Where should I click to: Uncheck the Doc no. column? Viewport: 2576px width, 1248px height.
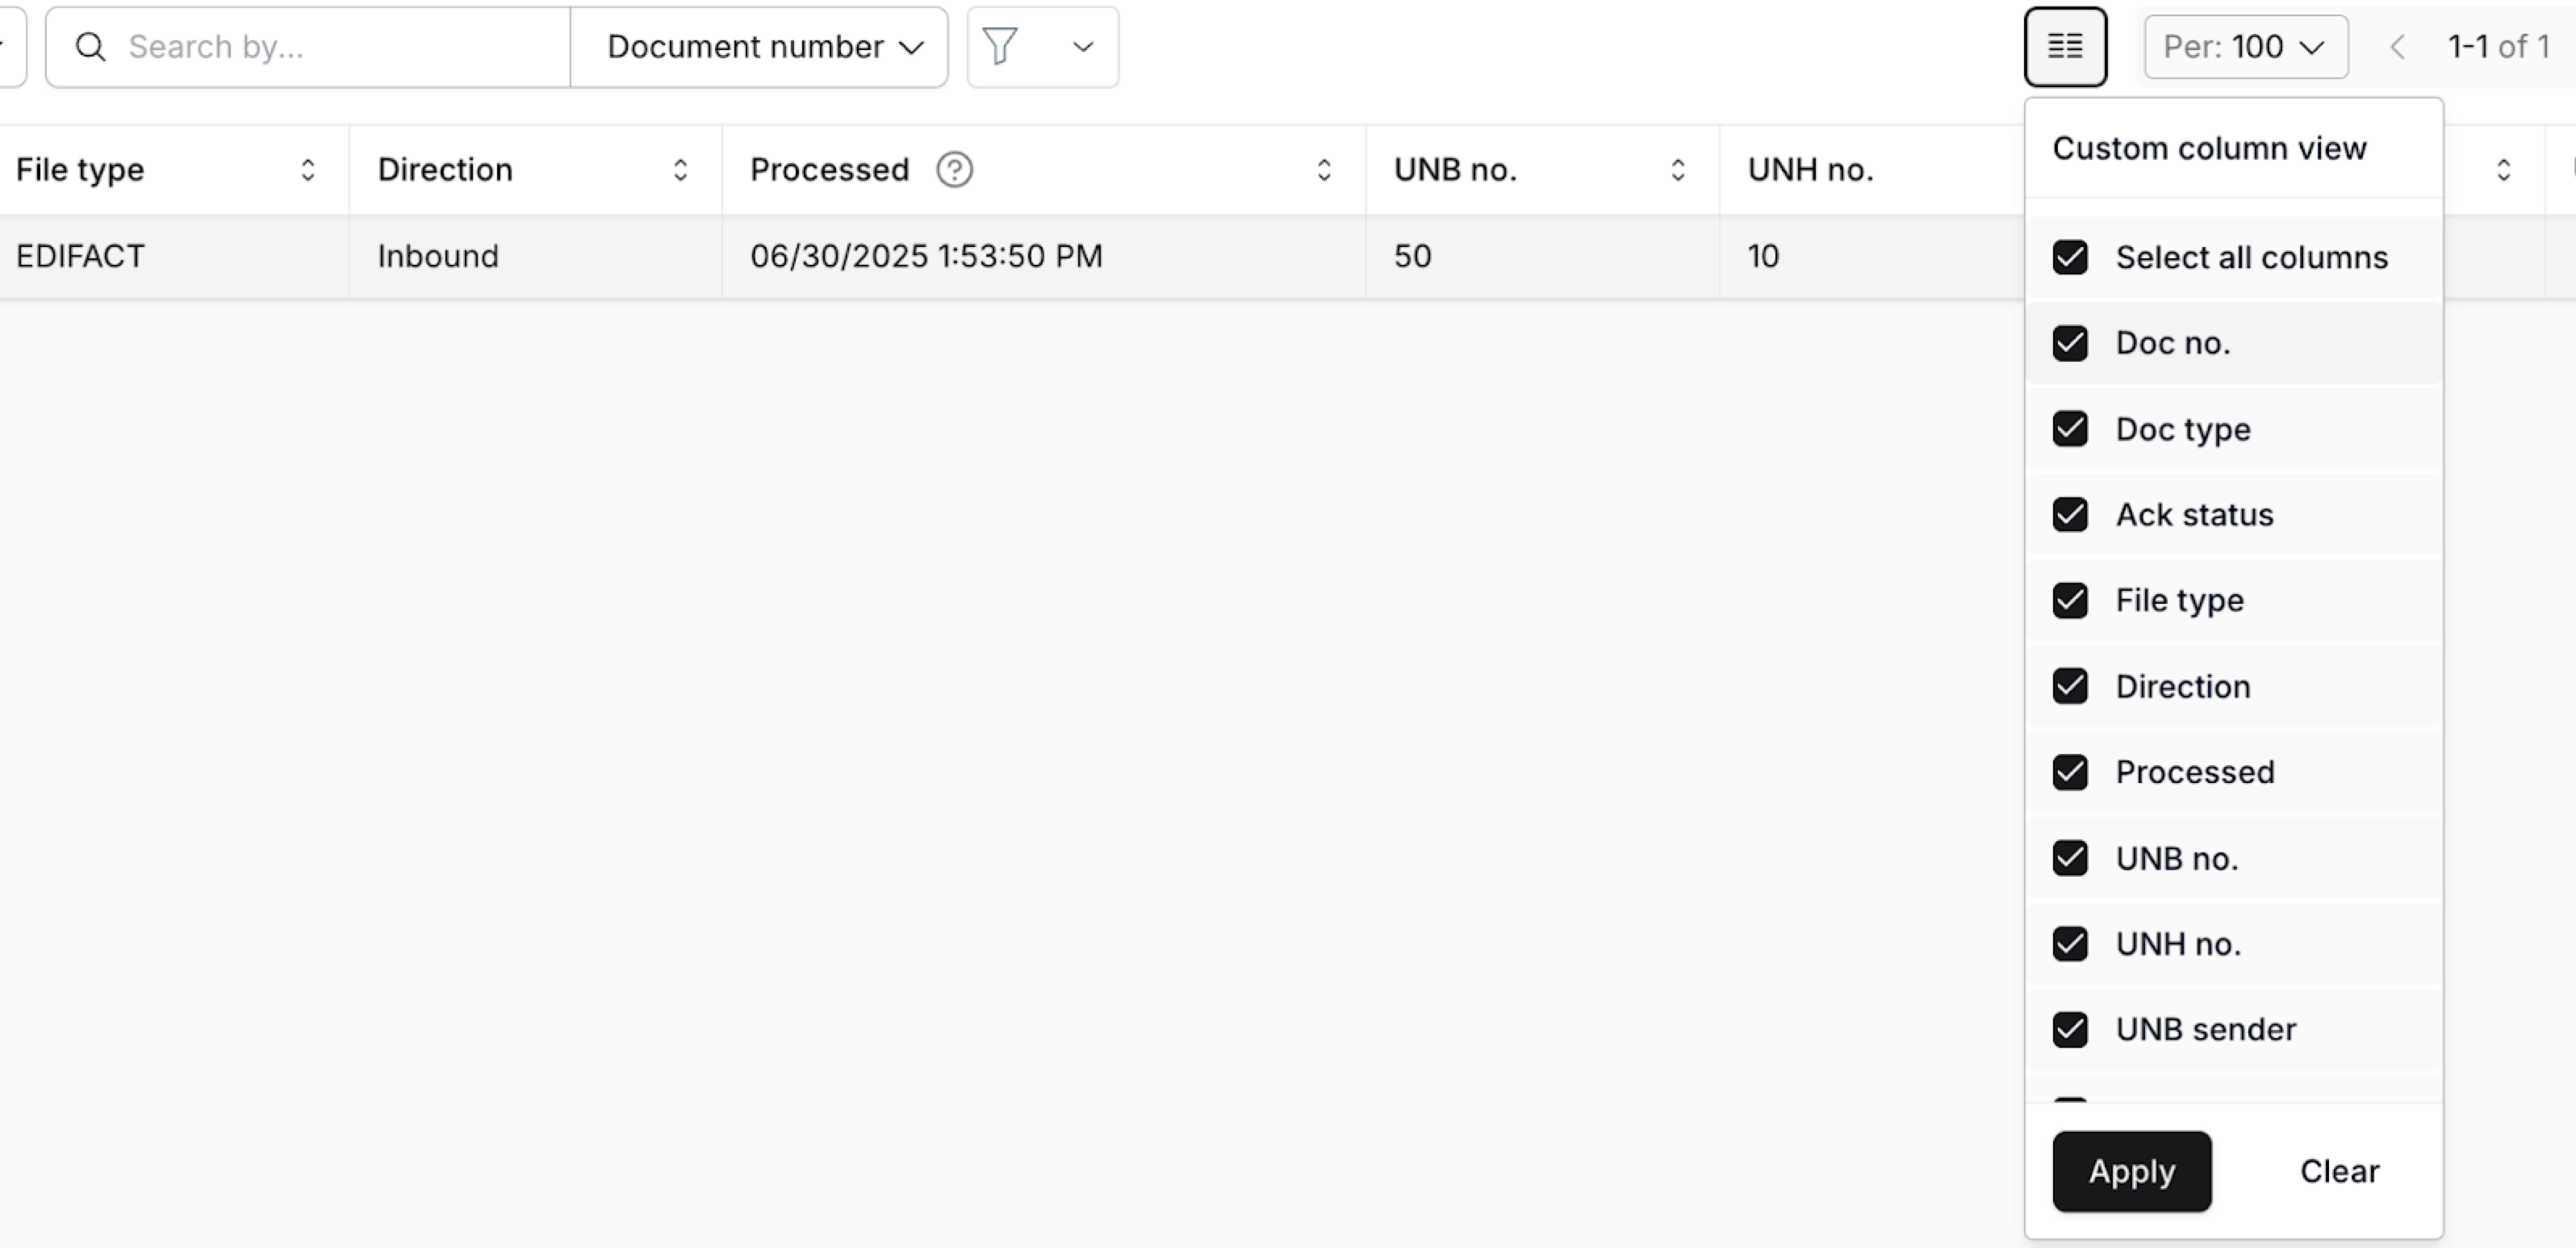coord(2070,343)
